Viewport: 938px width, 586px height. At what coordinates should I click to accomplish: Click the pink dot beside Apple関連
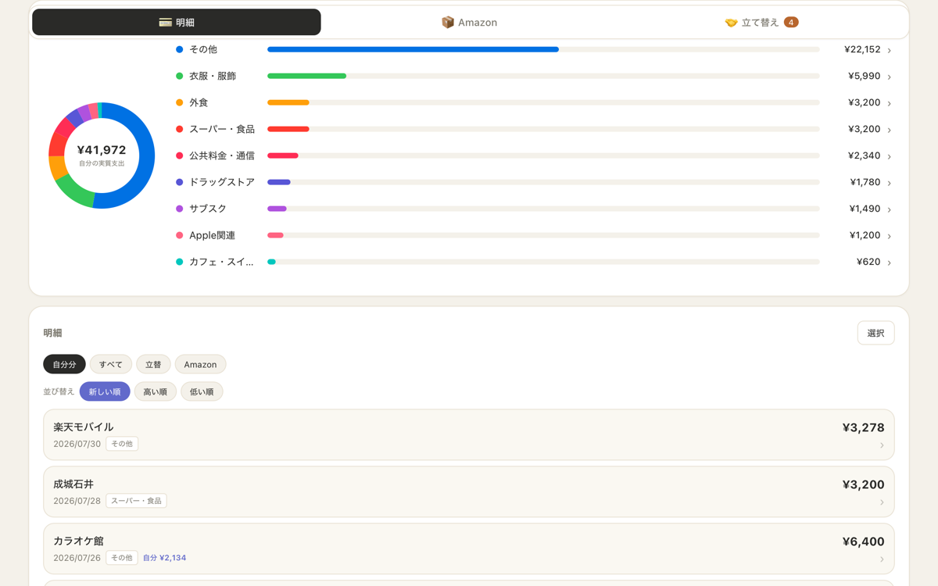point(180,235)
